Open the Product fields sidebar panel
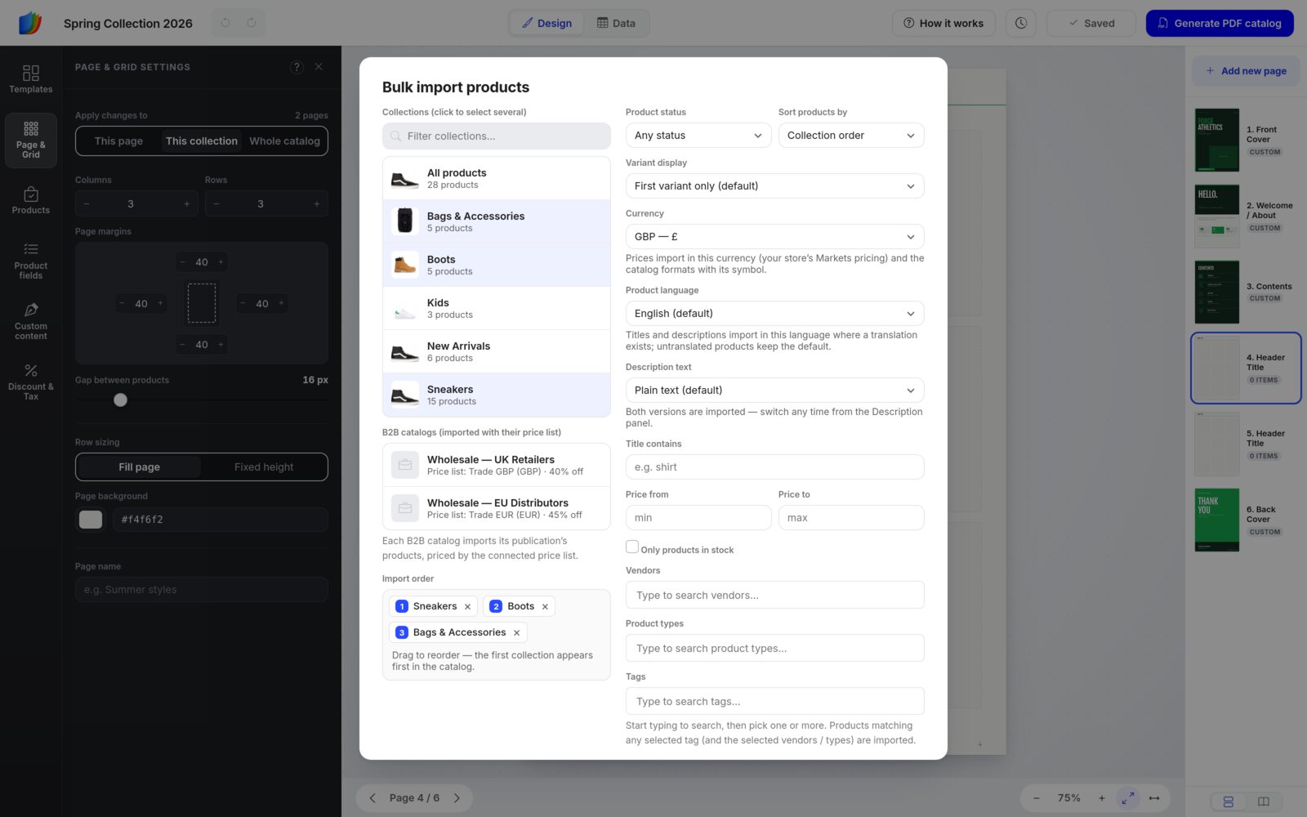Viewport: 1307px width, 817px height. pyautogui.click(x=31, y=261)
